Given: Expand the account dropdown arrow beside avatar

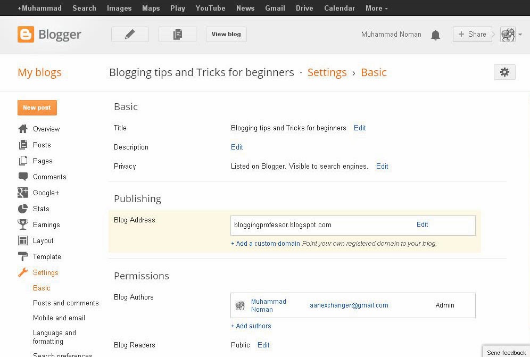Looking at the screenshot, I should 520,35.
